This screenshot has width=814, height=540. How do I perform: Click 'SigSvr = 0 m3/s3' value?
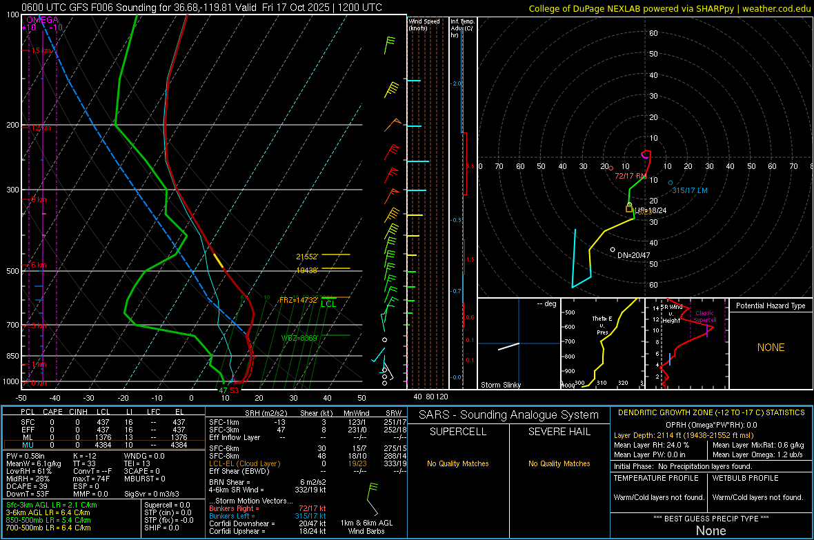pos(152,494)
